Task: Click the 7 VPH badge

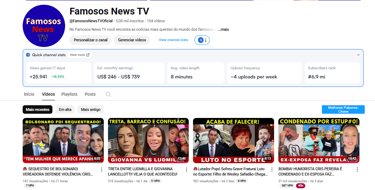Action: point(30,186)
